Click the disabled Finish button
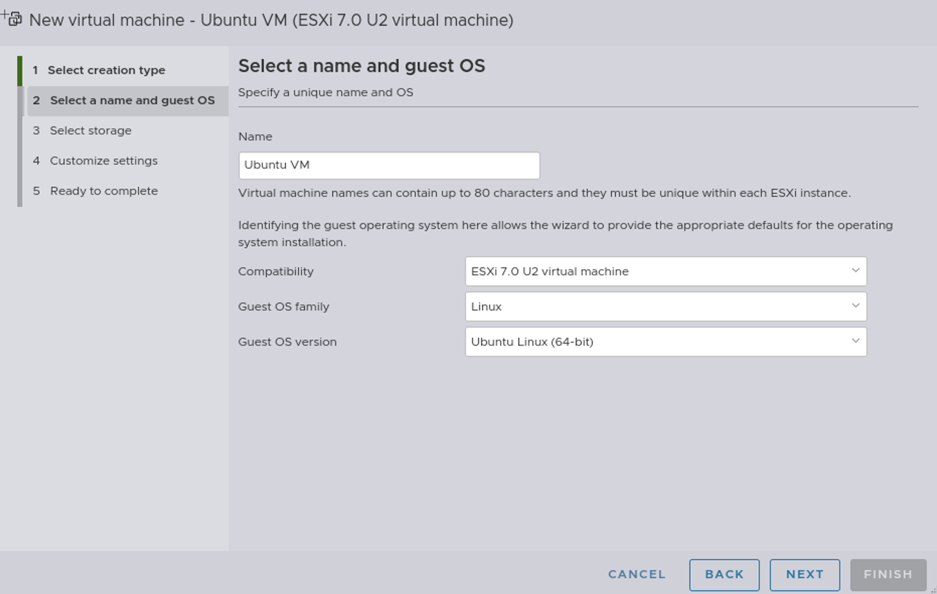 (x=888, y=574)
